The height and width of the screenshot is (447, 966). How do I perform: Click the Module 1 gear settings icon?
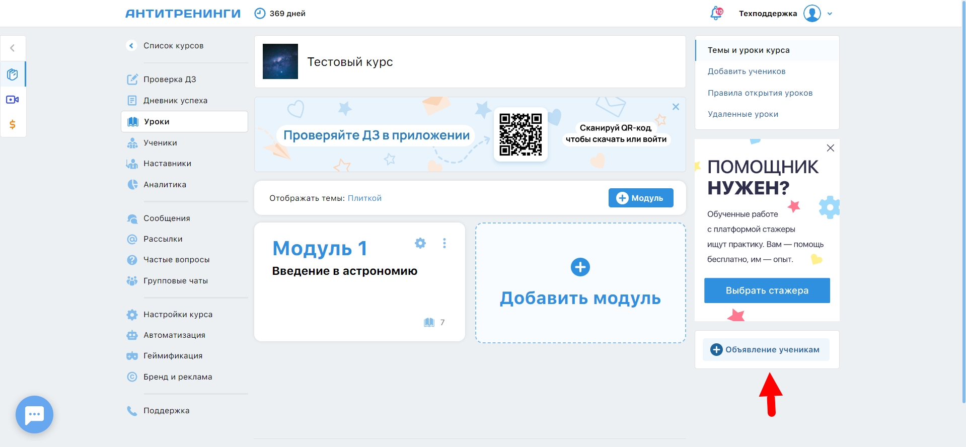(420, 244)
